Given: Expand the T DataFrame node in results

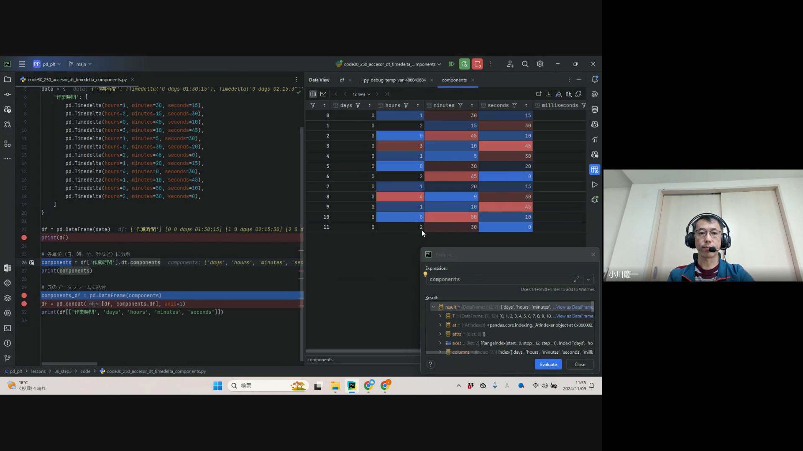Looking at the screenshot, I should point(440,316).
